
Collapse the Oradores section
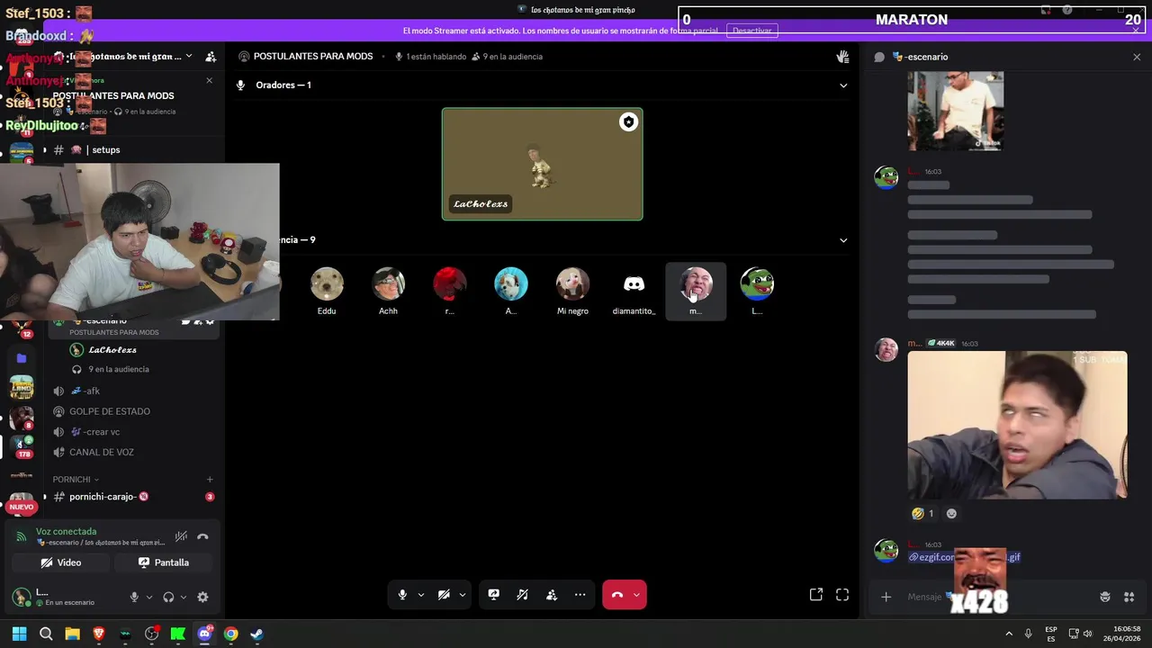coord(843,85)
